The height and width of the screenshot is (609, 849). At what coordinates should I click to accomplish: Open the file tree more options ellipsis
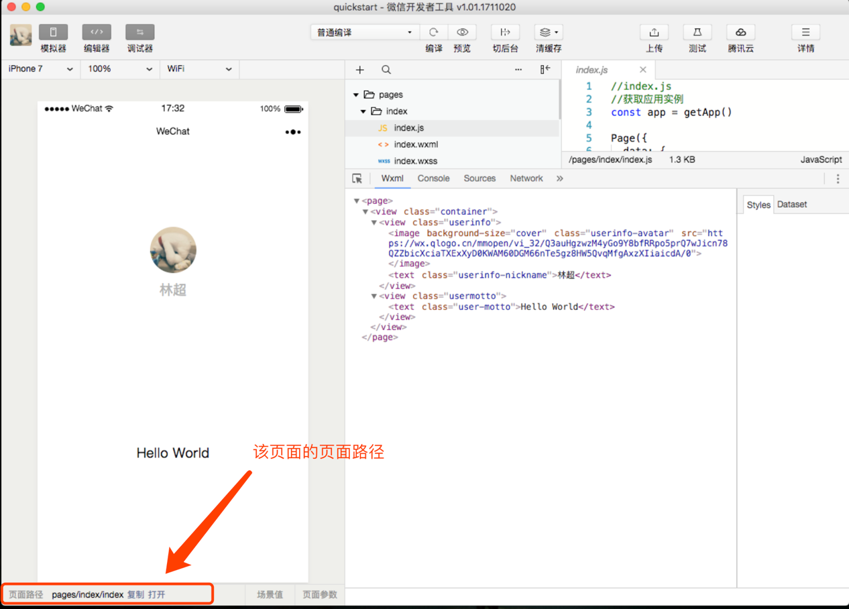coord(518,70)
